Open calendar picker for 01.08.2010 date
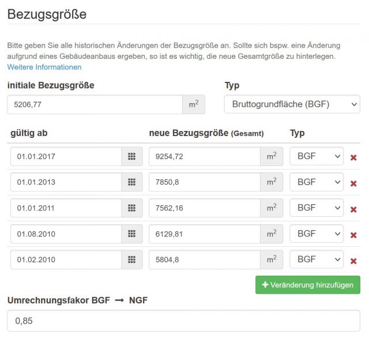 click(132, 234)
